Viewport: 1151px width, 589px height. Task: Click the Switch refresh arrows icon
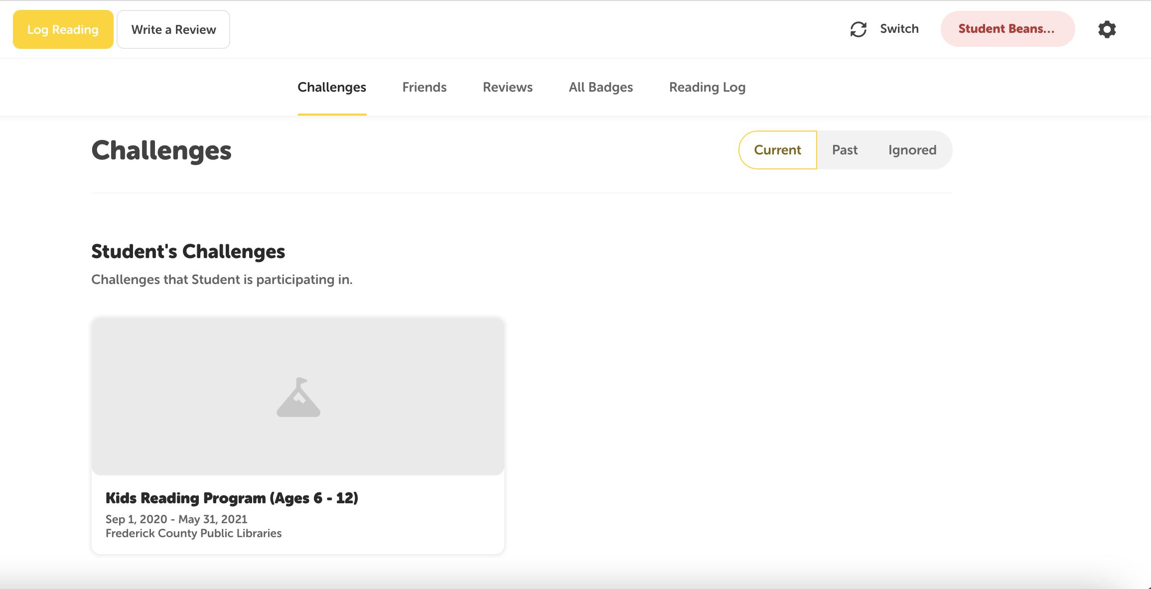[858, 29]
